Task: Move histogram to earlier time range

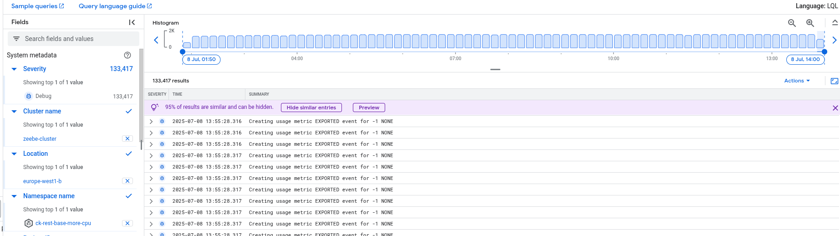Action: 156,40
